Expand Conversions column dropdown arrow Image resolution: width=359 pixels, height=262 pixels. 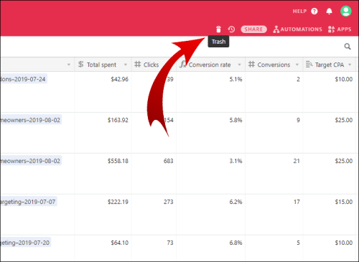coord(297,65)
